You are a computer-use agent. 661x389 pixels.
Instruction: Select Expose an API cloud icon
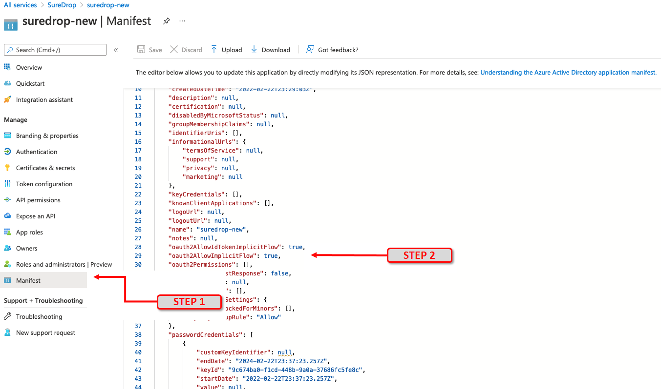(x=7, y=216)
